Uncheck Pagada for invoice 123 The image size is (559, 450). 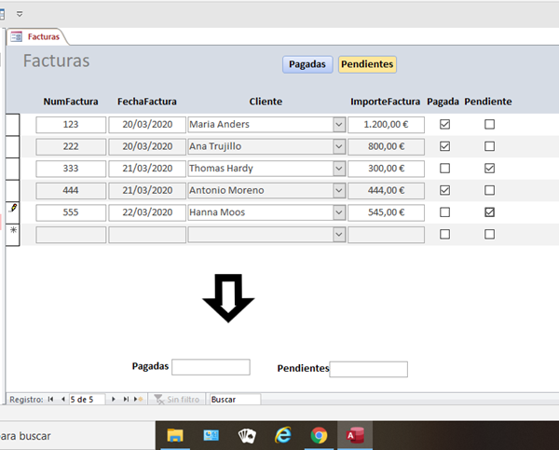pos(444,124)
